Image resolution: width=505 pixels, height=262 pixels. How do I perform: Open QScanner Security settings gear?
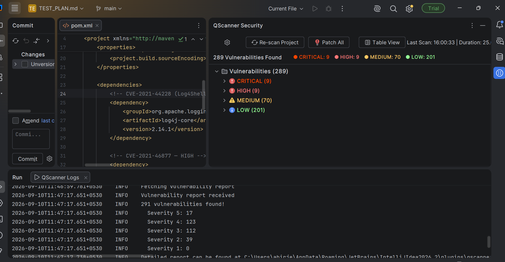(227, 42)
